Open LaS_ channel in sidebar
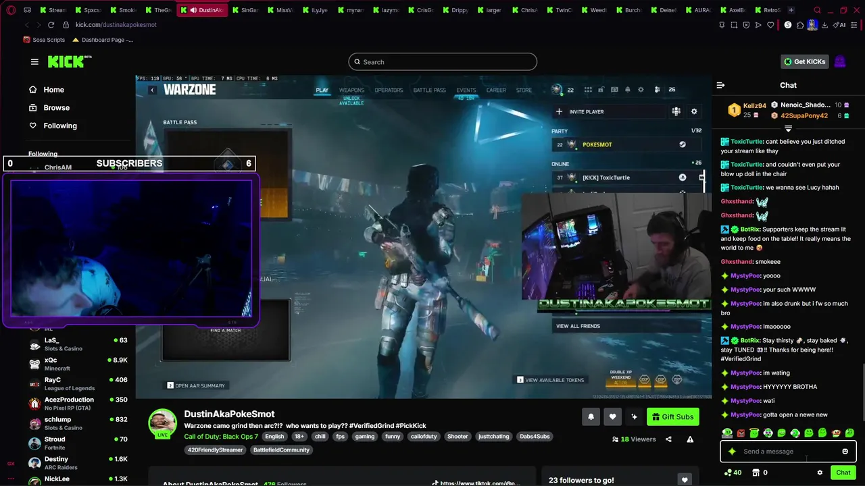This screenshot has width=865, height=486. [x=78, y=344]
